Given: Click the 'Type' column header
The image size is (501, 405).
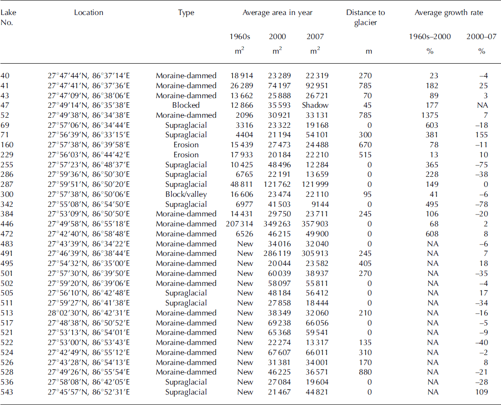Looking at the screenshot, I should point(186,13).
